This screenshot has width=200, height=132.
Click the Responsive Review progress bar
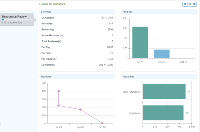[x=17, y=19]
